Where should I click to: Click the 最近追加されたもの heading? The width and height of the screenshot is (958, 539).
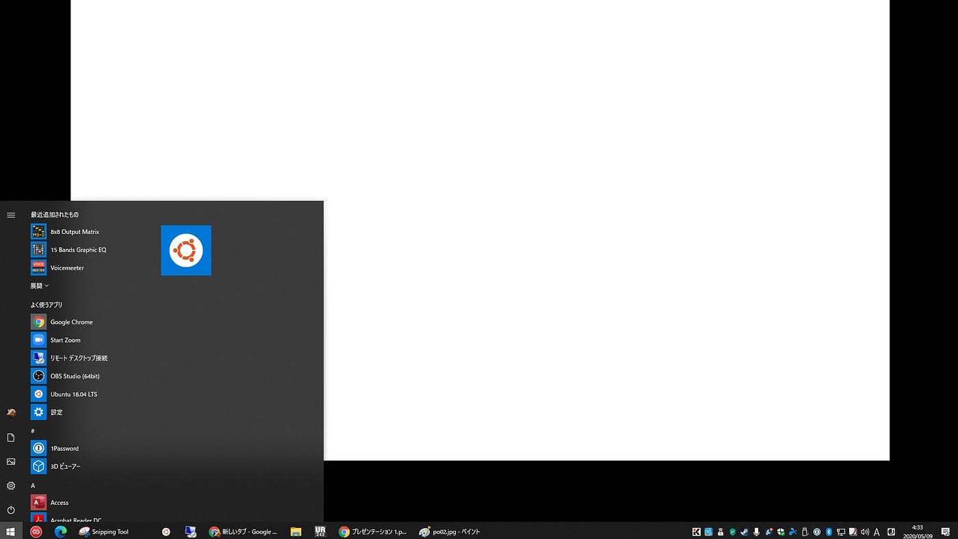pos(54,215)
